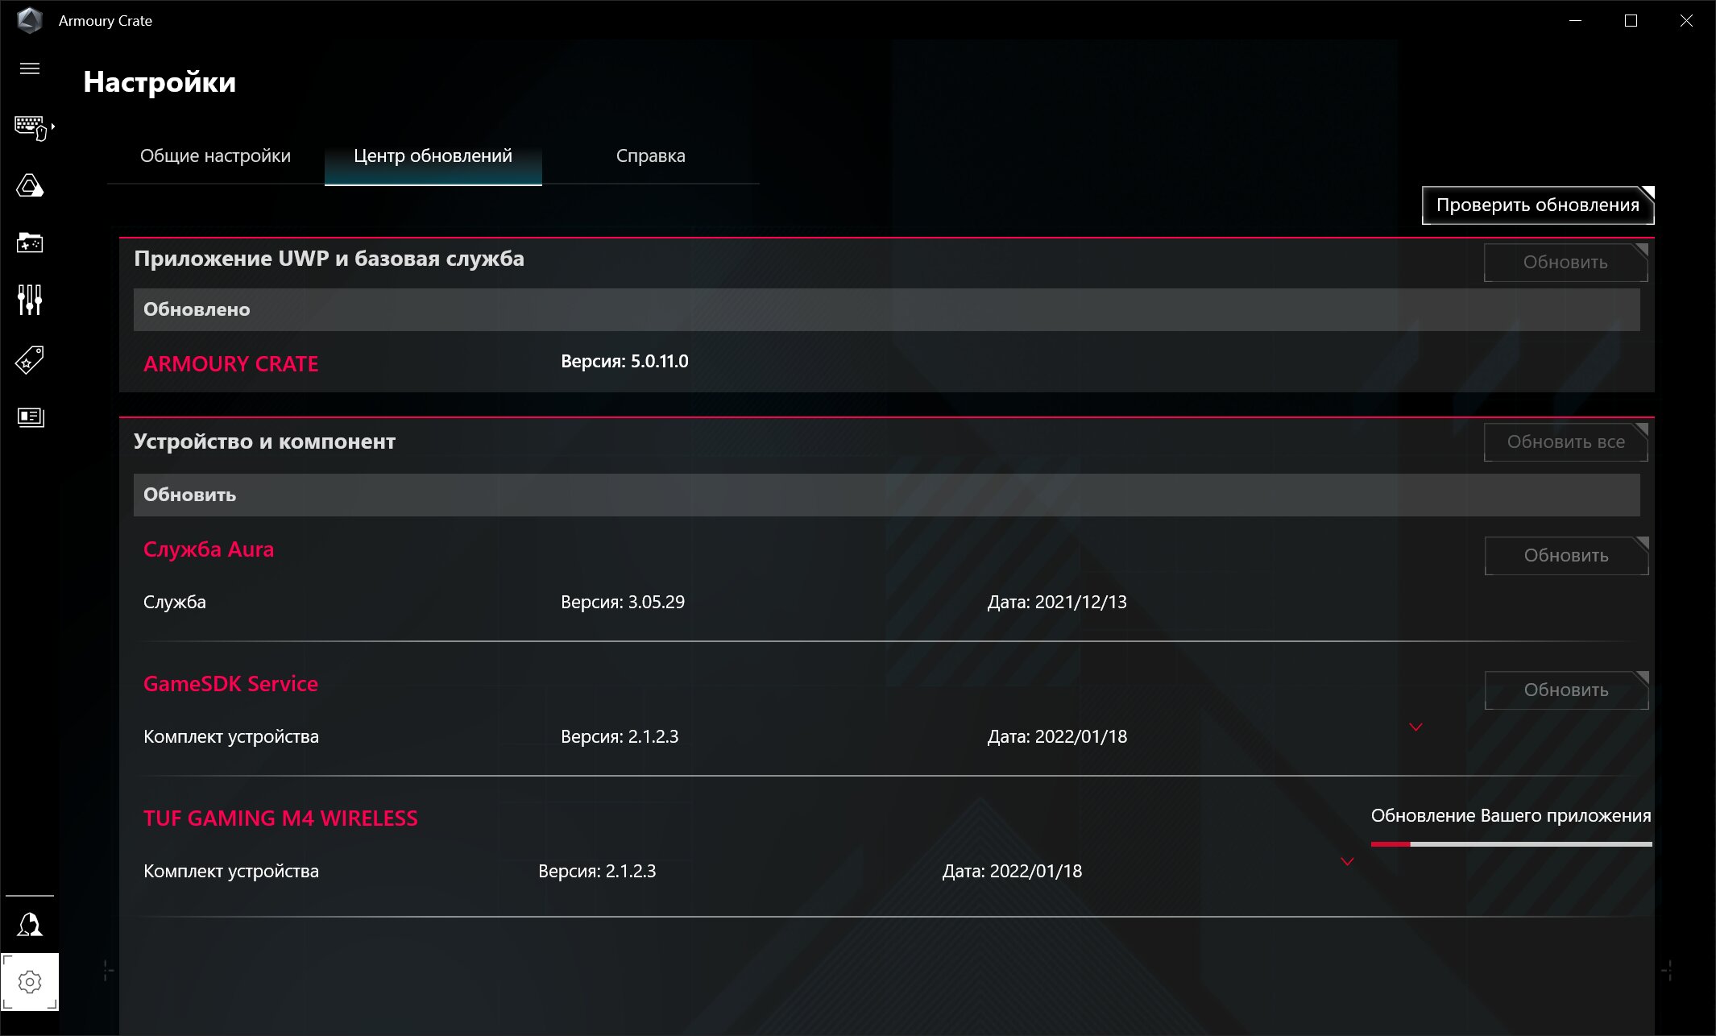Click the Settings gear icon

30,982
